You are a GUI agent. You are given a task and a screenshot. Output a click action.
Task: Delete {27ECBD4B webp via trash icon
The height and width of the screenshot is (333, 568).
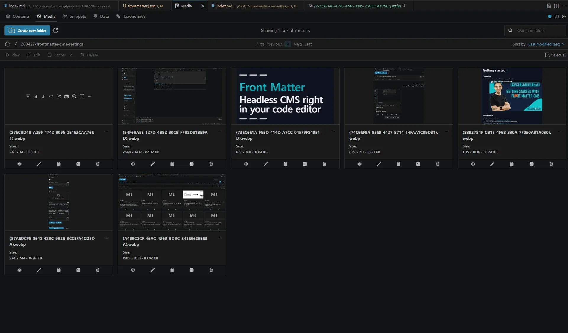98,164
